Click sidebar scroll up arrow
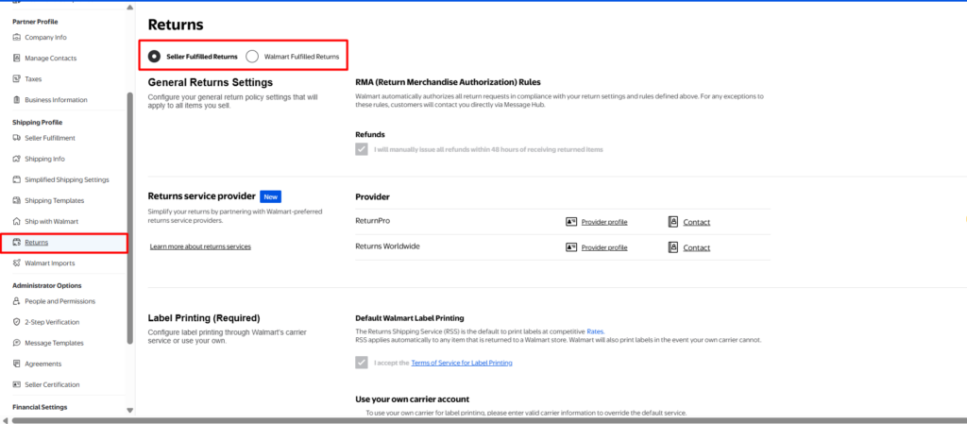Screen dimensions: 967x424 [x=129, y=8]
